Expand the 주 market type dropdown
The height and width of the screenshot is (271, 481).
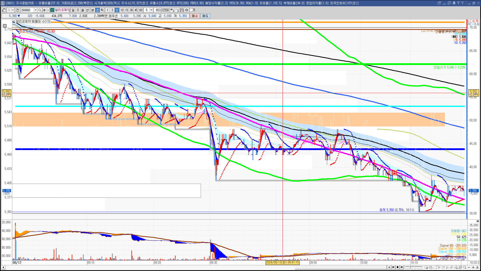pos(13,10)
